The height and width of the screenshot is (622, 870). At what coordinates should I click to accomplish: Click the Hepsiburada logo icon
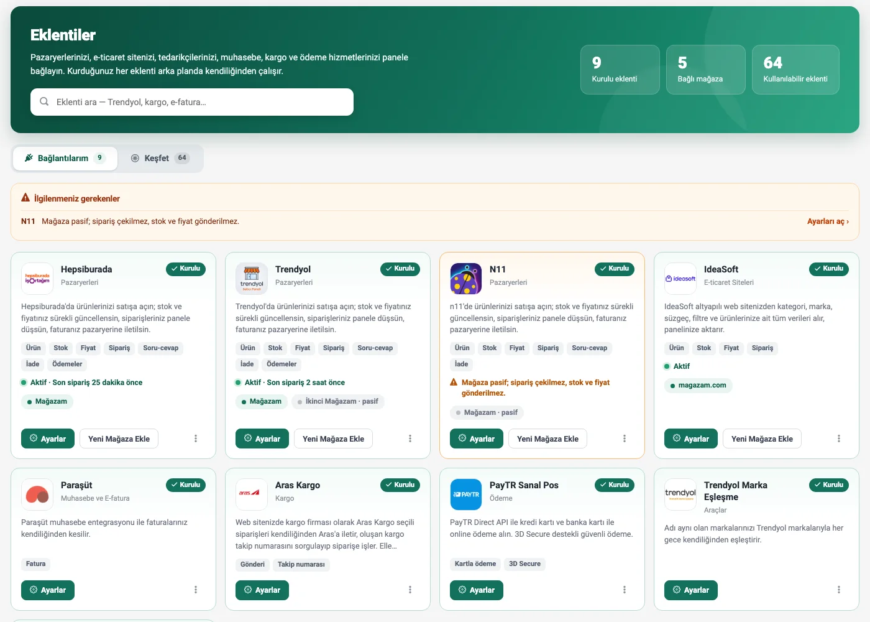(x=37, y=279)
